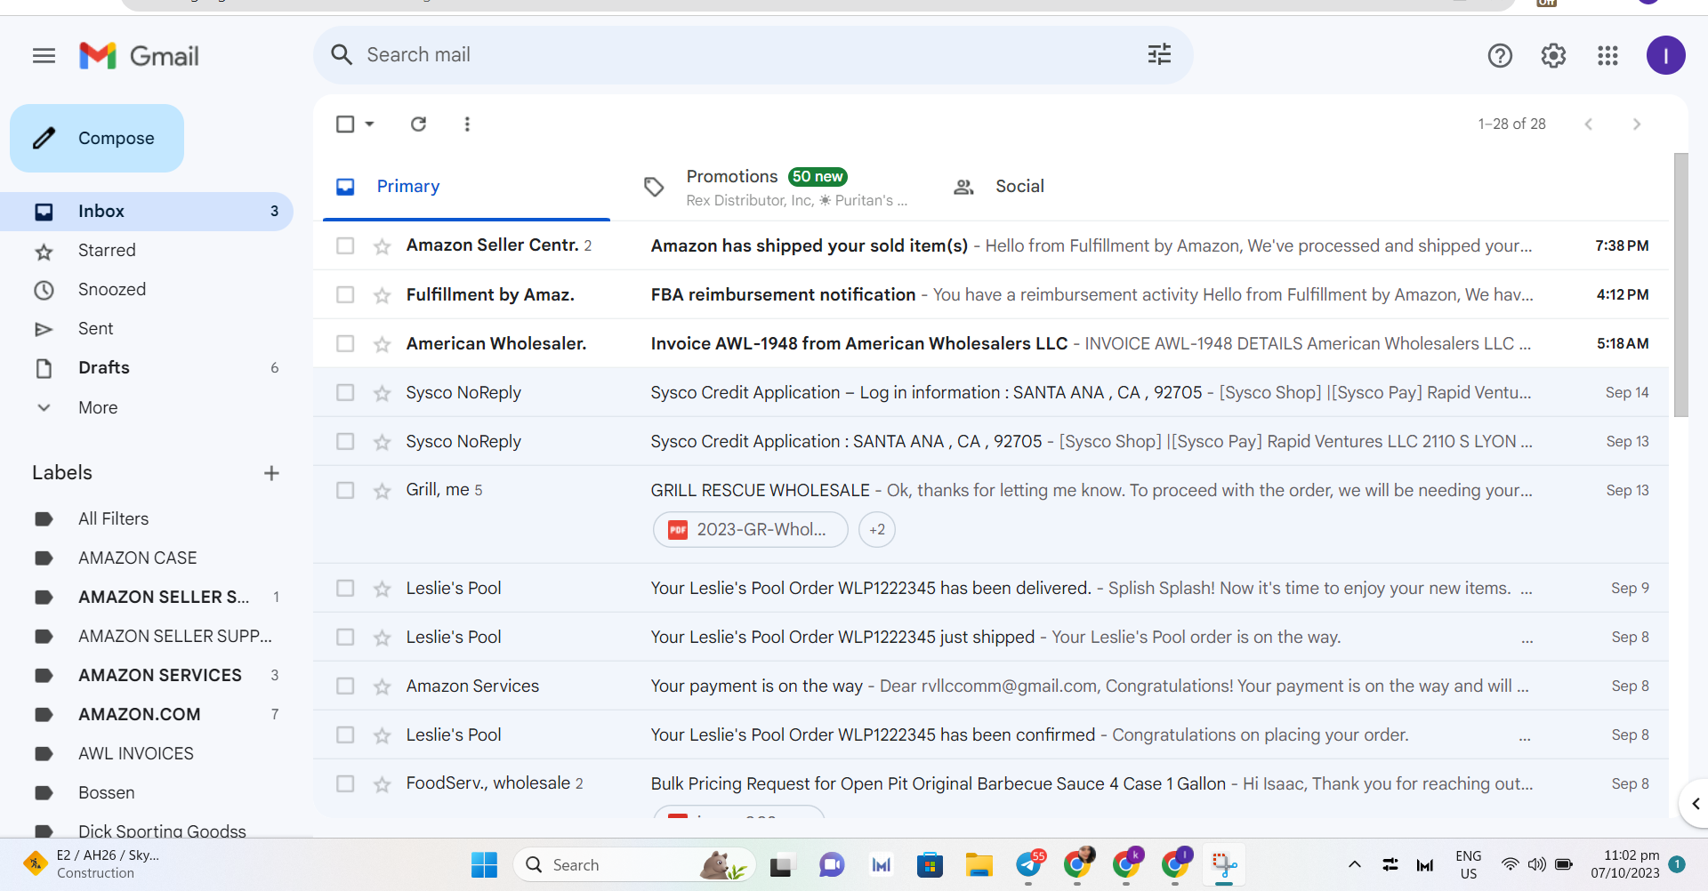1708x891 pixels.
Task: Open Microsoft Store from the taskbar
Action: pyautogui.click(x=930, y=864)
